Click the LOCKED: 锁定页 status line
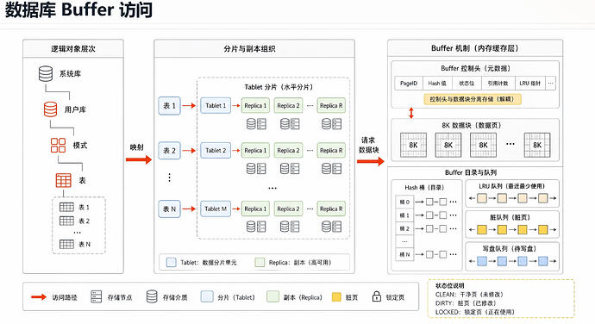Image resolution: width=595 pixels, height=324 pixels. pyautogui.click(x=475, y=312)
